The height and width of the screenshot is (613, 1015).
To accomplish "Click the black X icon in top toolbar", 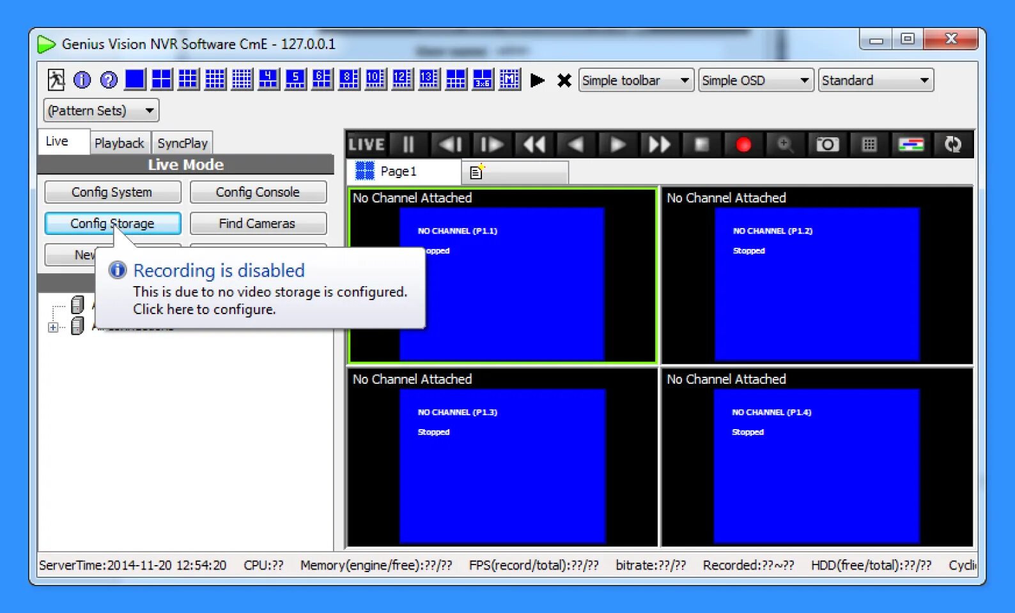I will pyautogui.click(x=564, y=80).
